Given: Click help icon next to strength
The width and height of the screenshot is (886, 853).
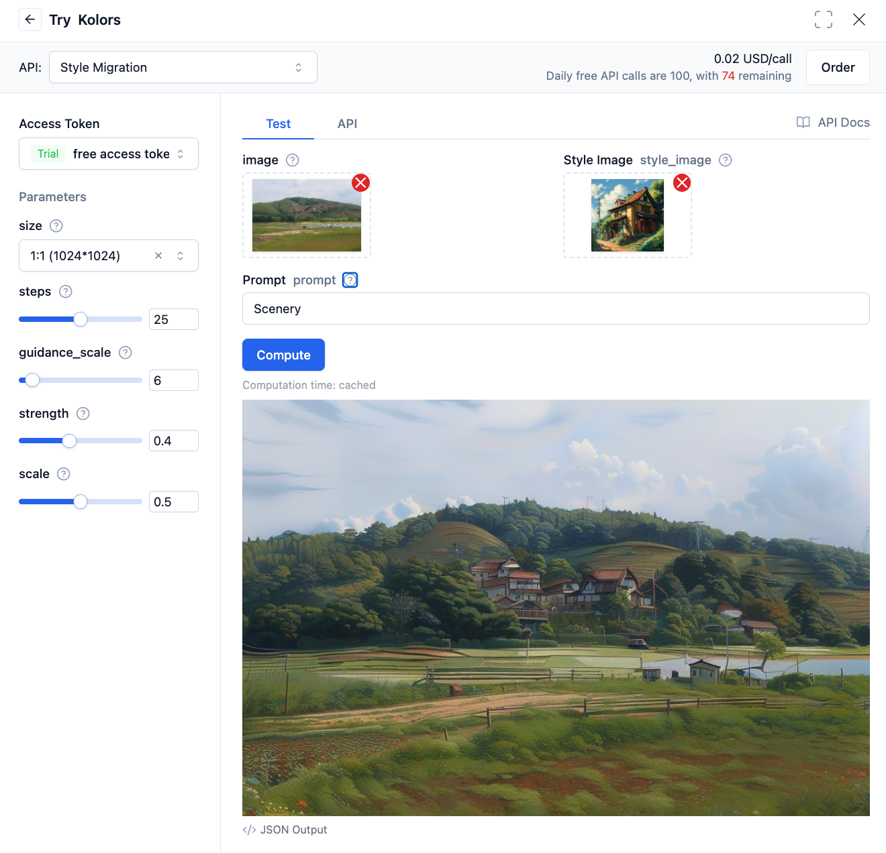Looking at the screenshot, I should pyautogui.click(x=83, y=414).
